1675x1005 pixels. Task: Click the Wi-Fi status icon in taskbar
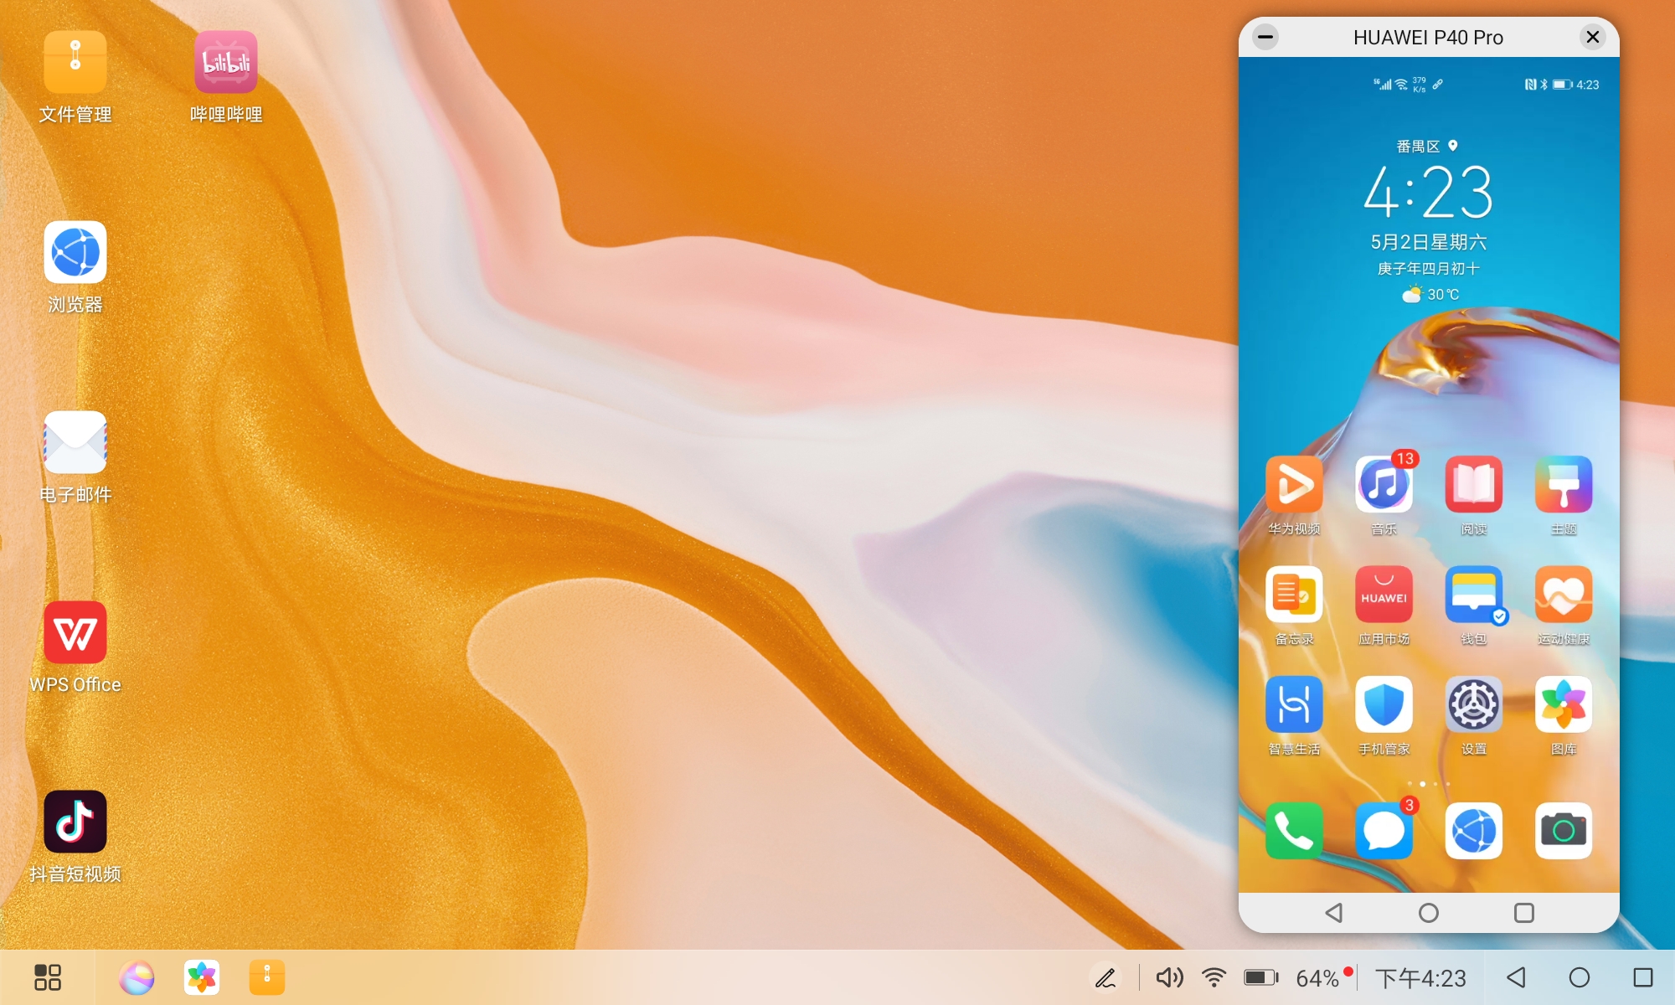(x=1214, y=977)
